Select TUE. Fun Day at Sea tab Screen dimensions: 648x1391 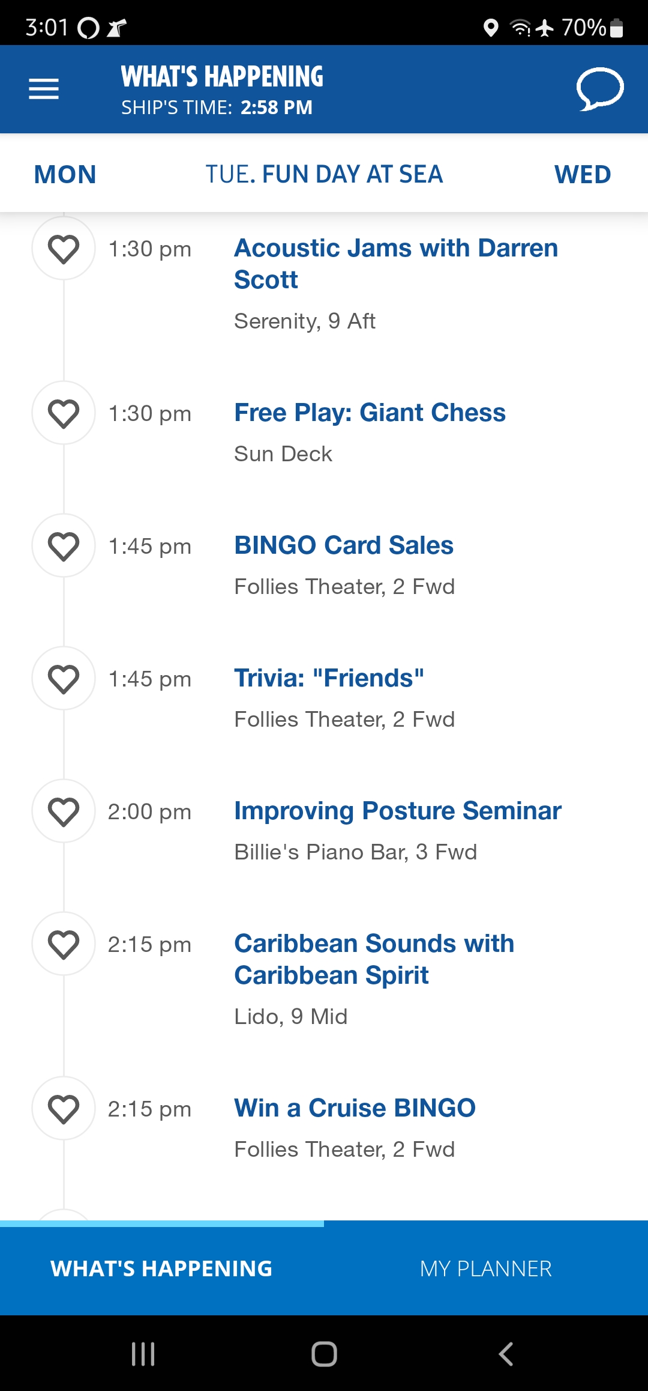click(x=324, y=174)
